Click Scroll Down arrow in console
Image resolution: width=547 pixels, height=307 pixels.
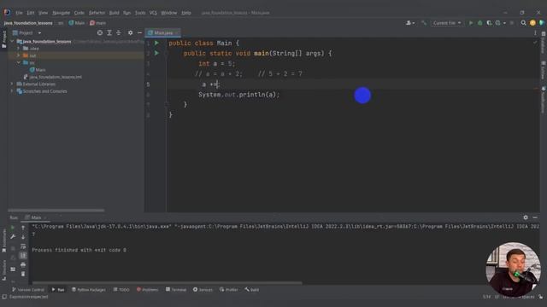coord(23,237)
